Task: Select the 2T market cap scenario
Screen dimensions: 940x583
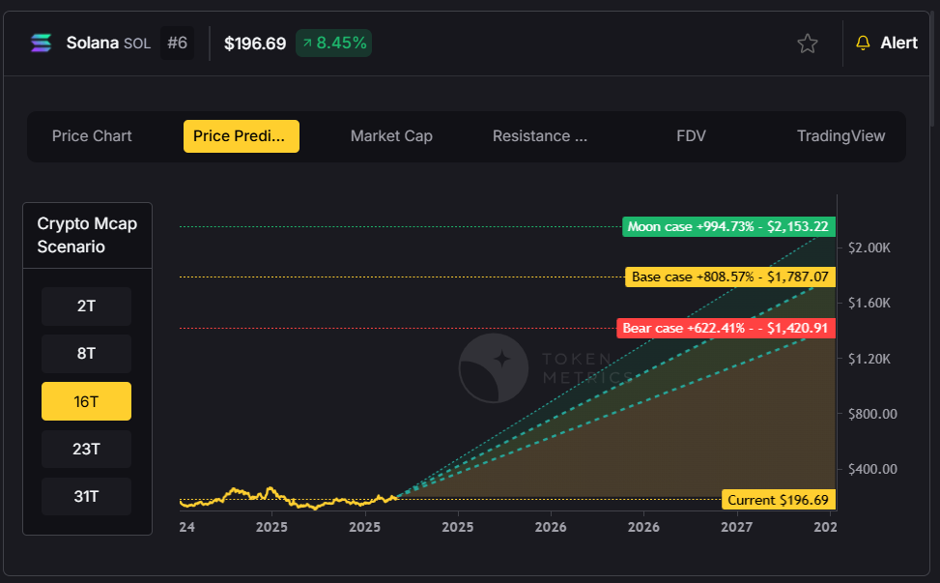Action: [86, 306]
